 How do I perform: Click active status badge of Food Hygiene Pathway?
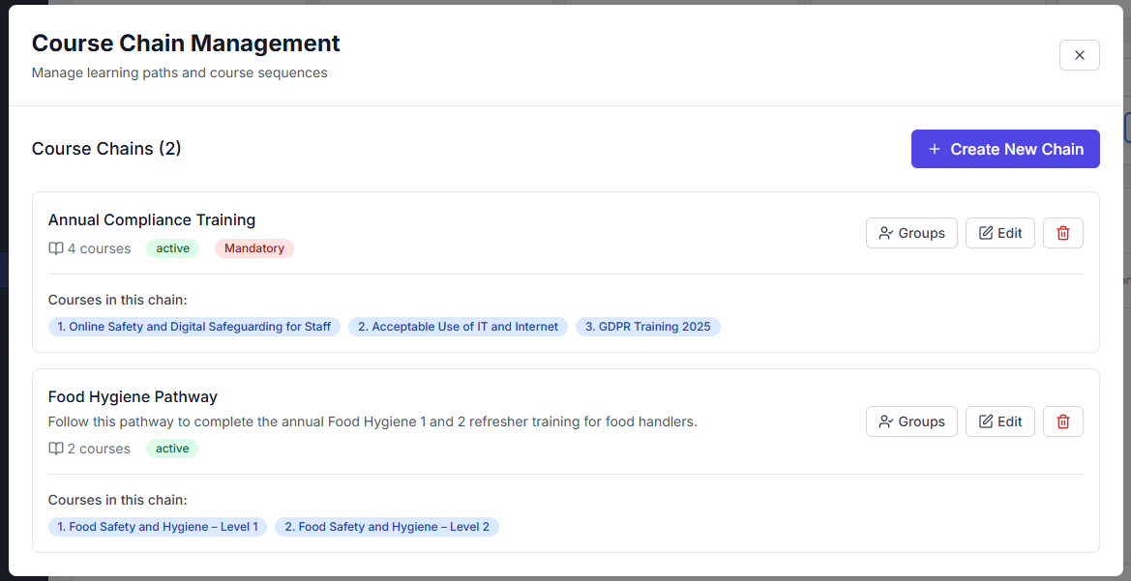(172, 449)
